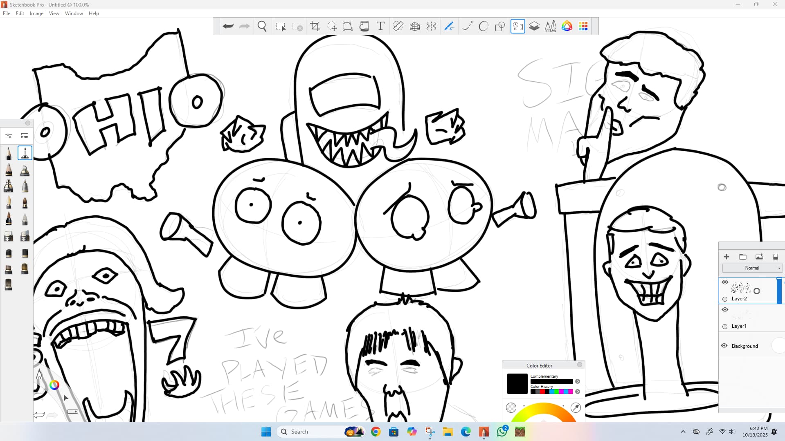Open WhatsApp from the taskbar
The width and height of the screenshot is (785, 441).
pyautogui.click(x=502, y=432)
